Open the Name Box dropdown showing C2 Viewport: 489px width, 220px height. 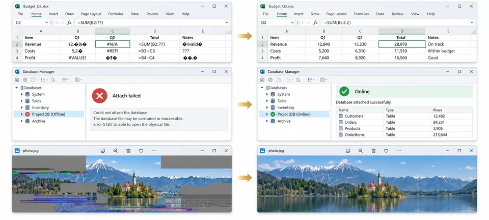click(x=46, y=22)
